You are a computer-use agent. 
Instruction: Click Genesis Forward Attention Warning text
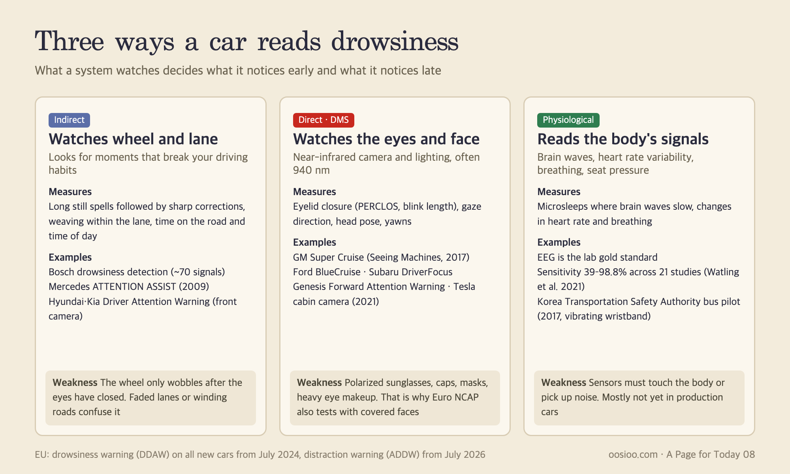point(369,286)
